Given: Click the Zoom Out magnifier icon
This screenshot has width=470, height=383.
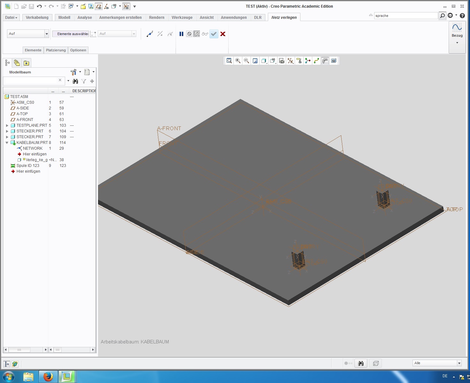Looking at the screenshot, I should point(246,61).
